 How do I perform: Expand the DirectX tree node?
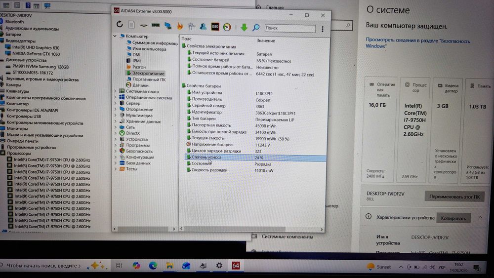pyautogui.click(x=115, y=133)
